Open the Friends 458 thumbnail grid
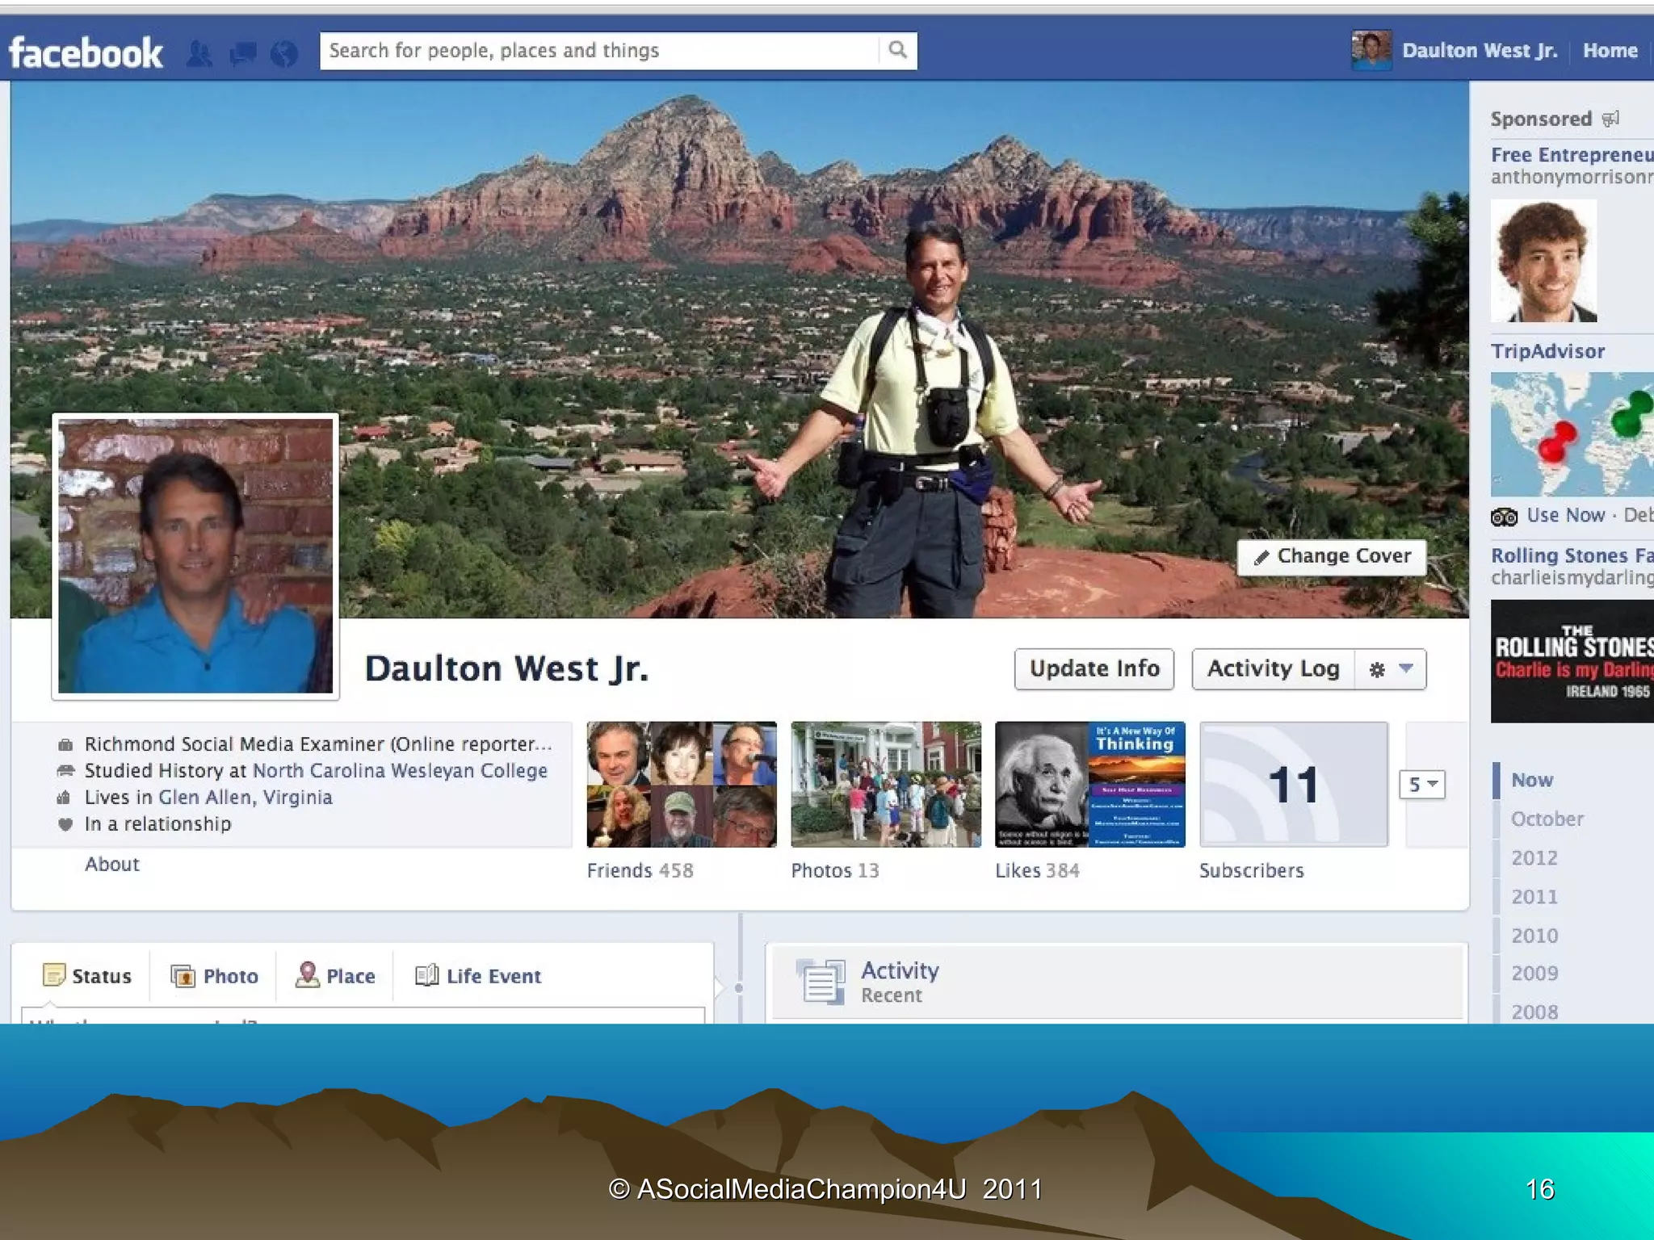 (682, 784)
